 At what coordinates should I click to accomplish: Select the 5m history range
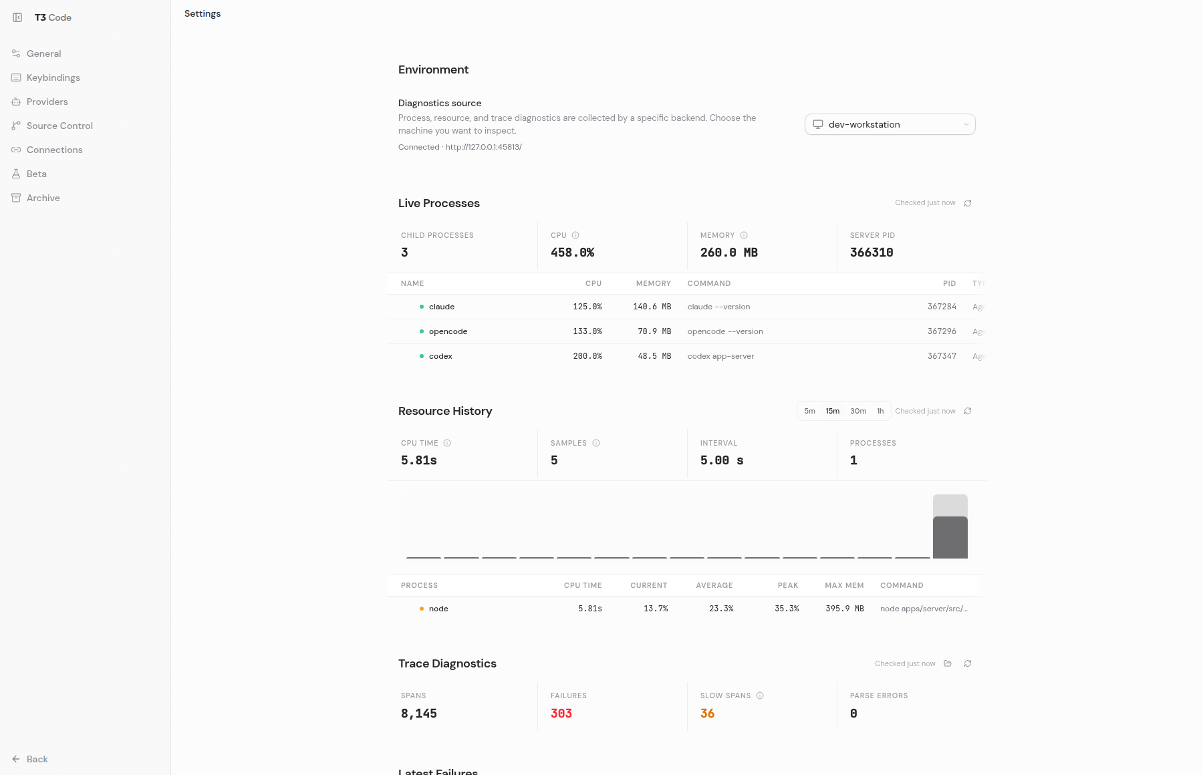(x=809, y=411)
